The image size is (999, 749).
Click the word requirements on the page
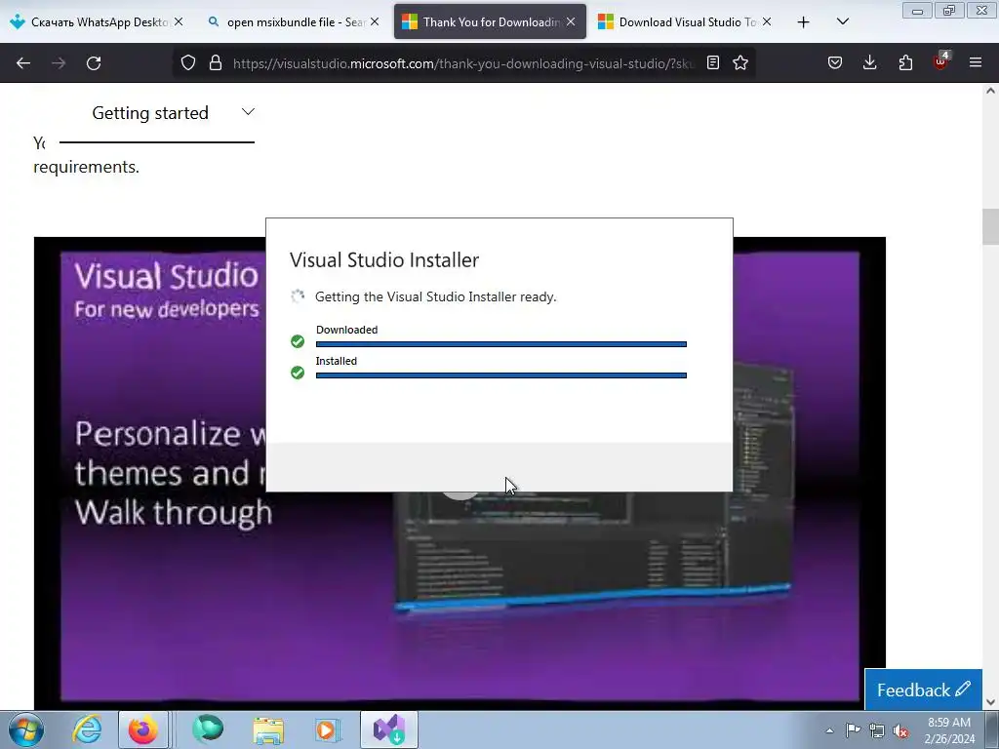click(x=86, y=167)
